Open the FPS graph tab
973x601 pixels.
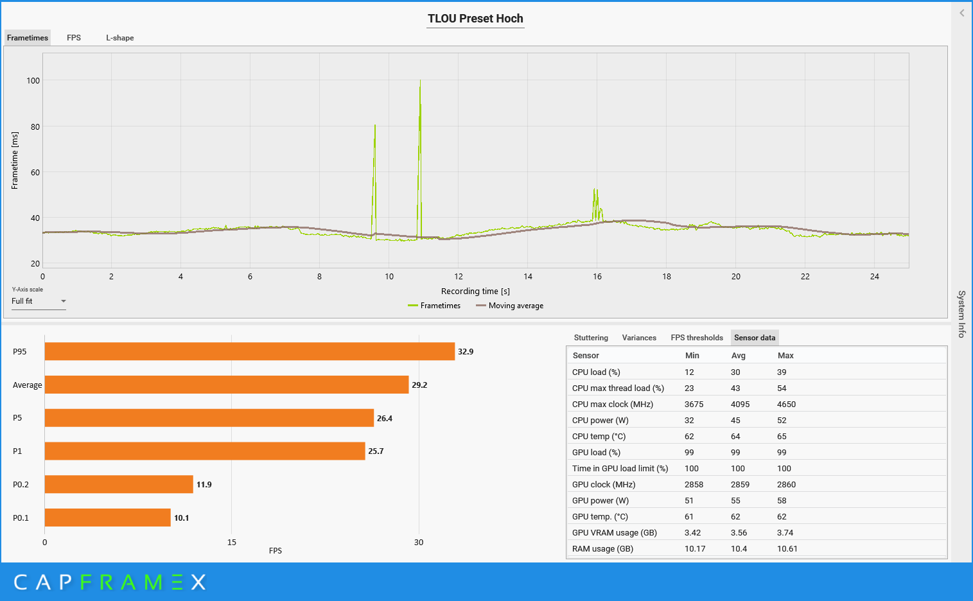pos(74,38)
